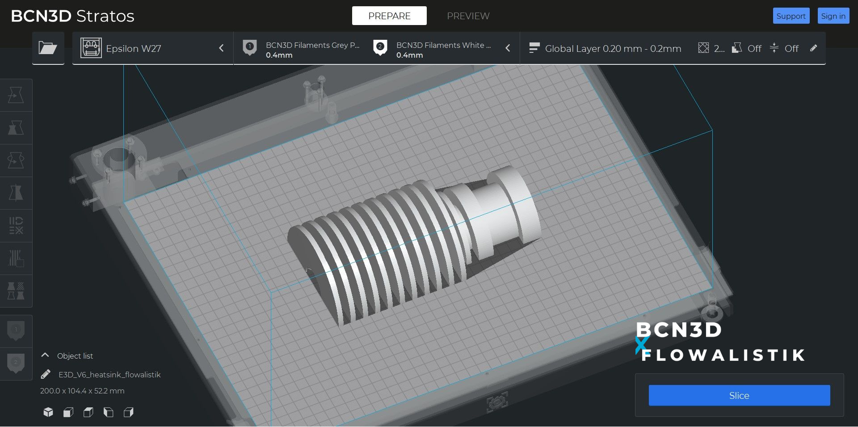Click the infill density icon
Viewport: 858px width, 427px height.
703,48
